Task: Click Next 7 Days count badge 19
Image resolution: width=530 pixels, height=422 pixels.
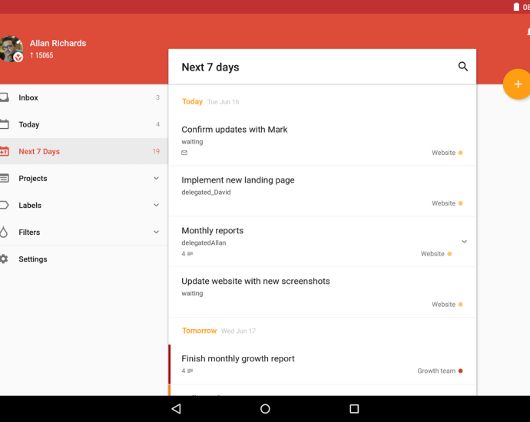Action: pos(156,151)
